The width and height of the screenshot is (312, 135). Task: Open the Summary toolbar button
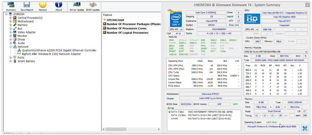tap(11, 6)
